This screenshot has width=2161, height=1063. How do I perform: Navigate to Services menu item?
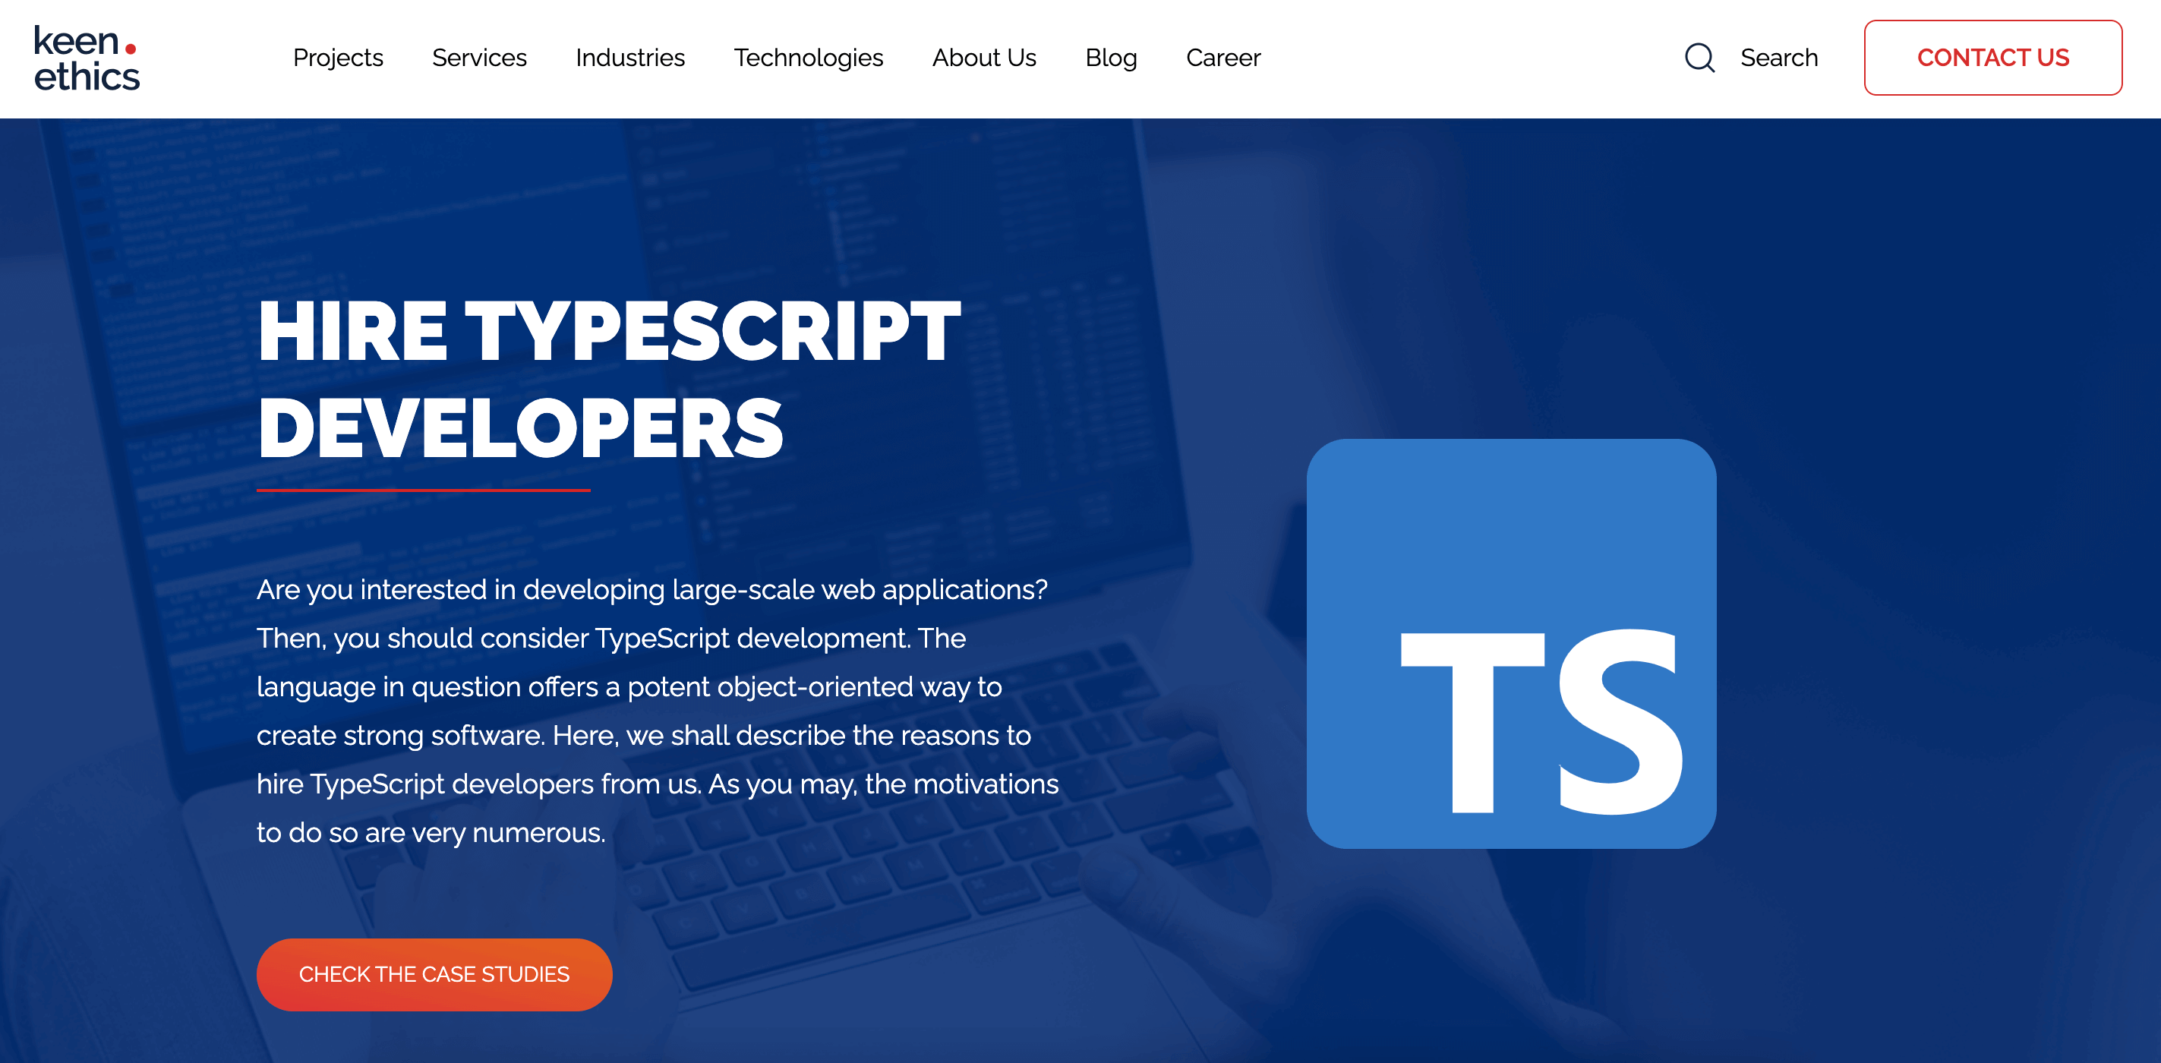click(478, 58)
